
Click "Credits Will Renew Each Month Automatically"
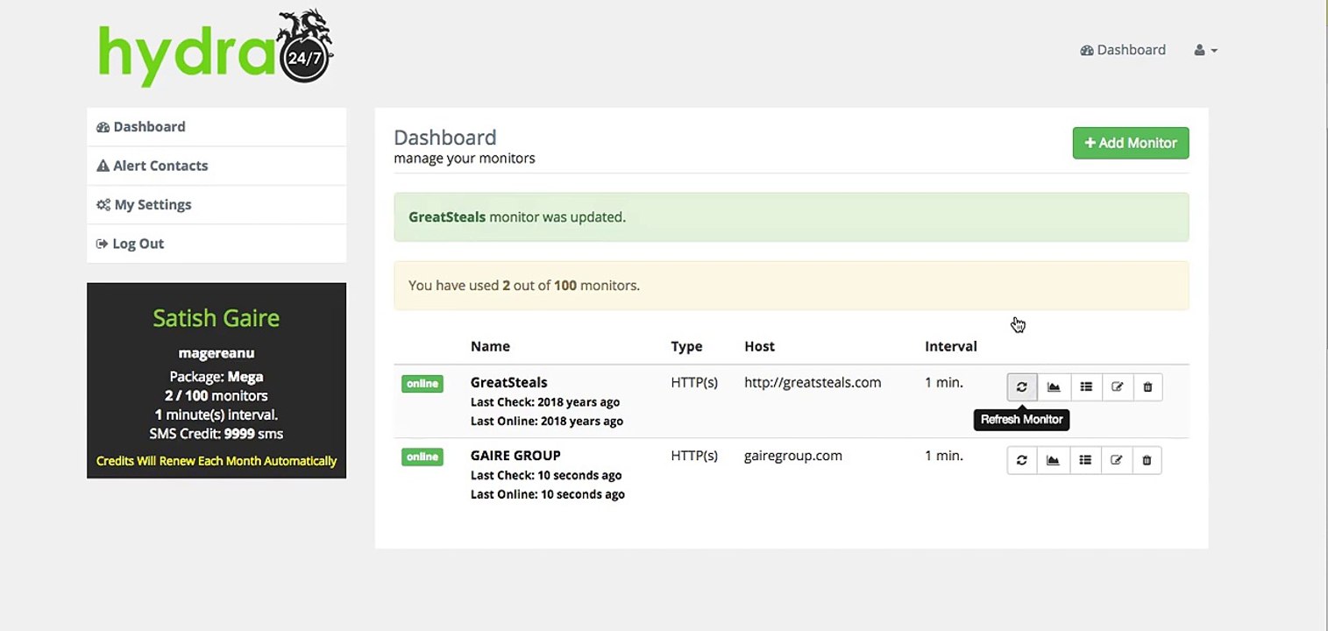point(217,461)
